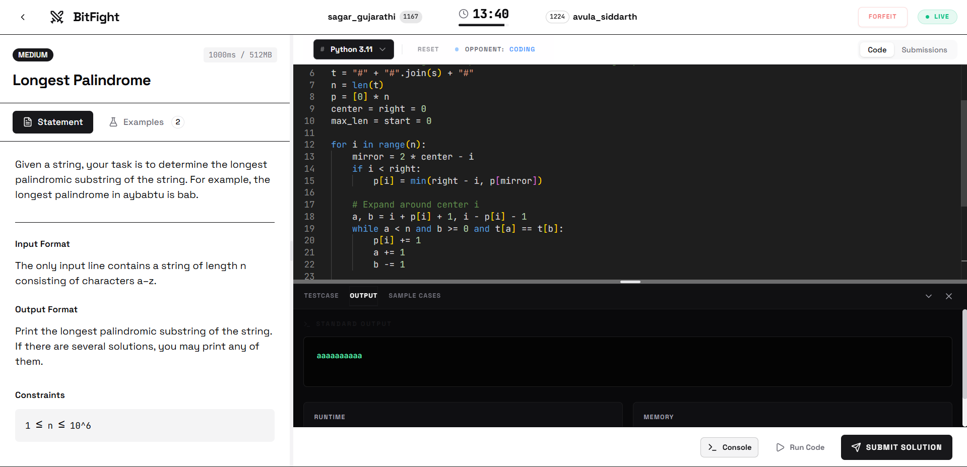Image resolution: width=967 pixels, height=467 pixels.
Task: Click the horizontal splitter handle above output
Action: pos(630,282)
